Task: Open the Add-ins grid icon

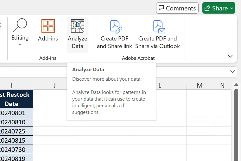Action: click(x=48, y=26)
